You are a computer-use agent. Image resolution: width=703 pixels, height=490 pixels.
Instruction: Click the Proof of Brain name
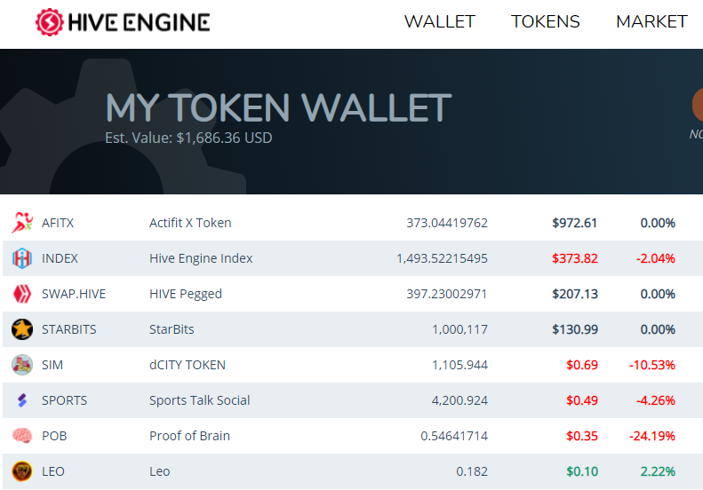point(189,436)
